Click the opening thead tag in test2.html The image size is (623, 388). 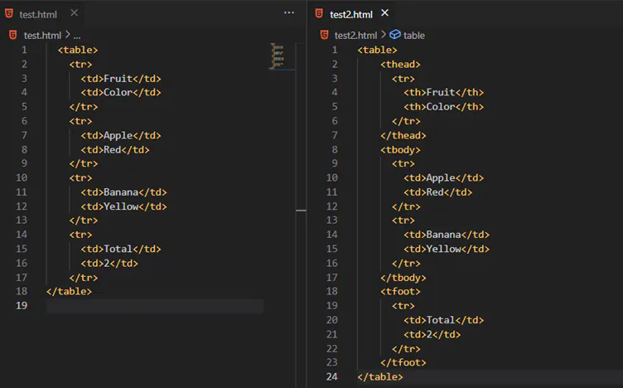(x=400, y=65)
